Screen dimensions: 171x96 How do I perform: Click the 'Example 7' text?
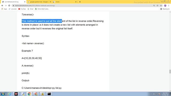point(27,51)
